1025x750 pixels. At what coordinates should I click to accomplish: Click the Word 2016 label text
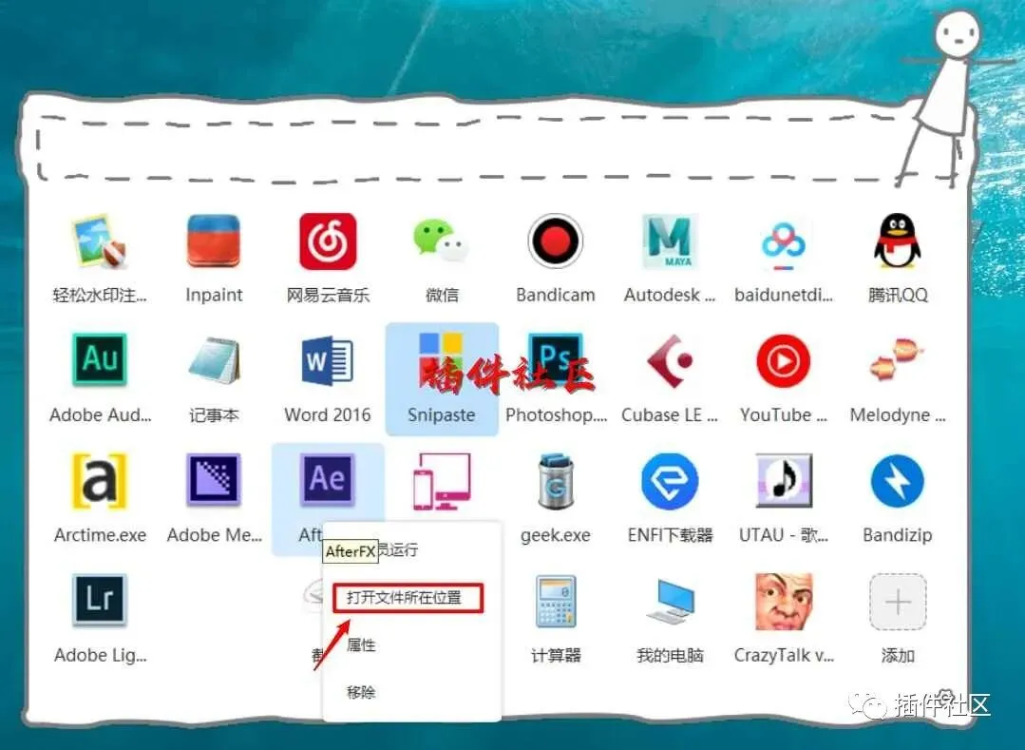tap(328, 414)
